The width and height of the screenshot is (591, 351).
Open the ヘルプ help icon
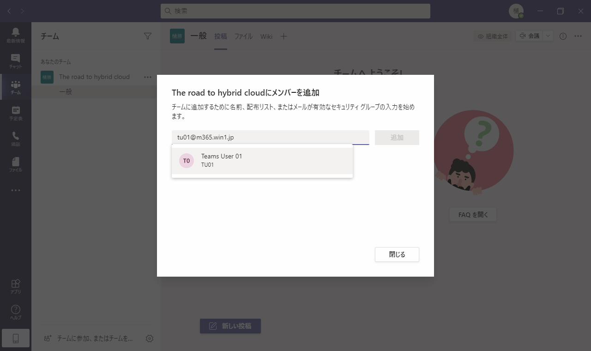pyautogui.click(x=16, y=312)
